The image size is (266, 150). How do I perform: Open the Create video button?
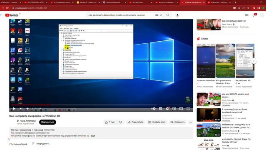pos(246,15)
